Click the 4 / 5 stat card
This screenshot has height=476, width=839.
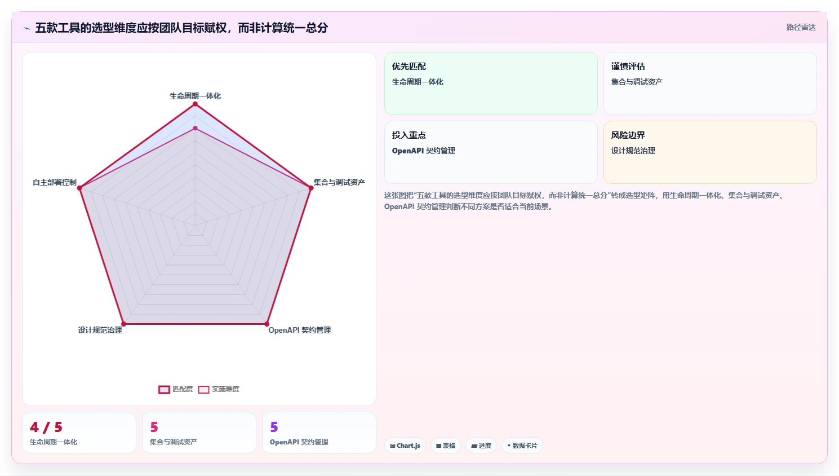click(79, 433)
